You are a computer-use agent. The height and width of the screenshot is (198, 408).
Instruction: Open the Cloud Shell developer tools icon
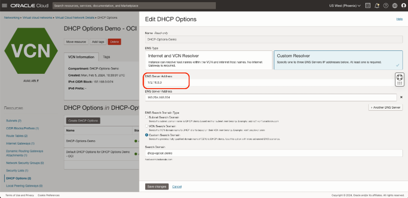point(368,6)
